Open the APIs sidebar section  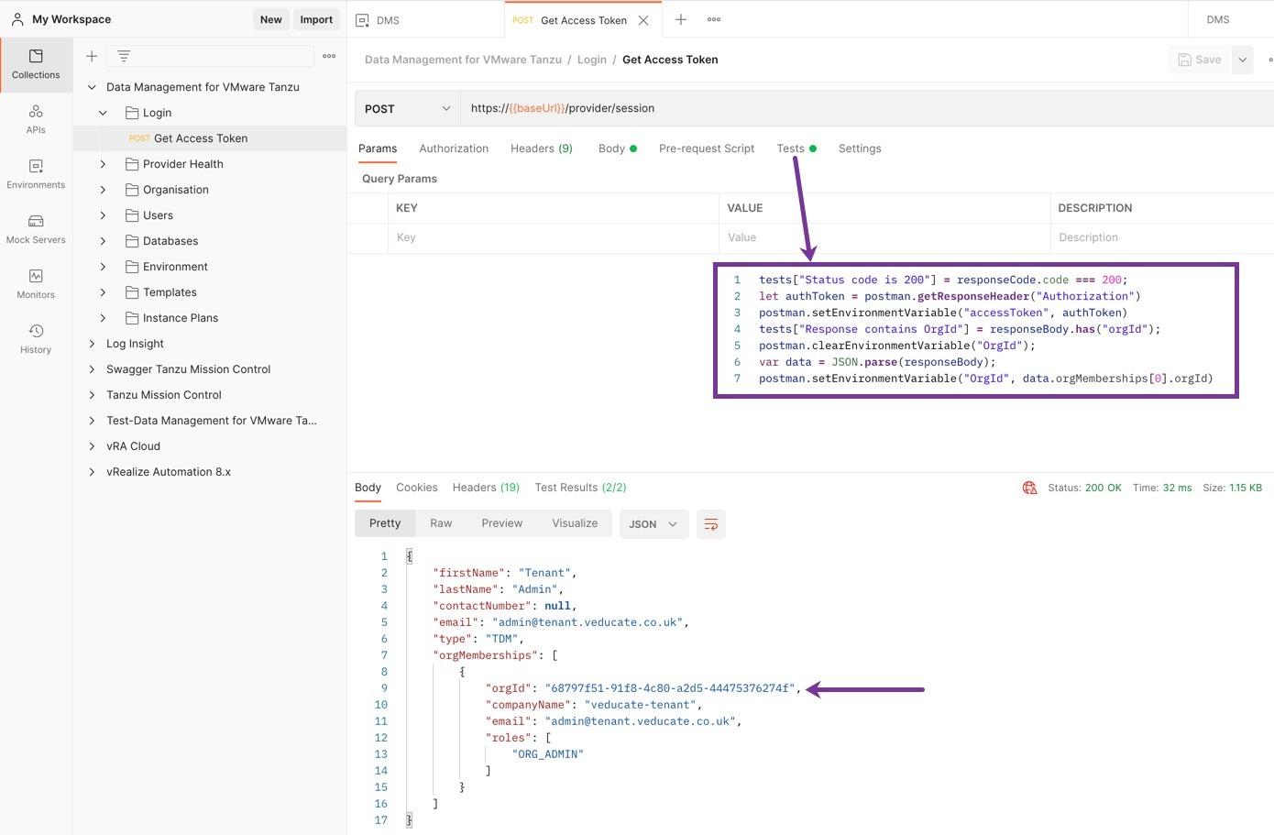coord(36,119)
